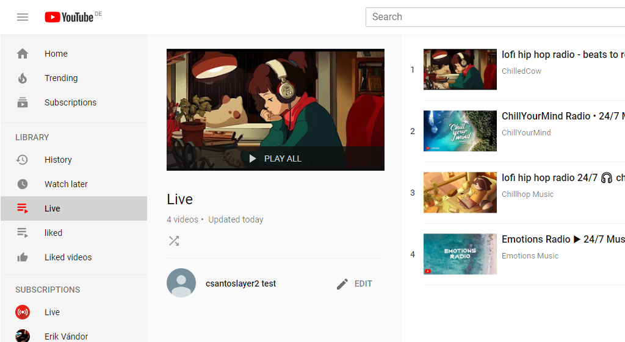Click the History icon in sidebar
This screenshot has width=625, height=342.
coord(23,160)
